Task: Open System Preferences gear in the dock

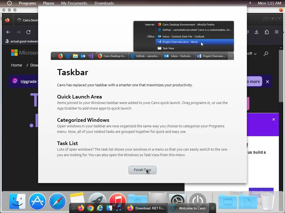Action: [x=178, y=199]
